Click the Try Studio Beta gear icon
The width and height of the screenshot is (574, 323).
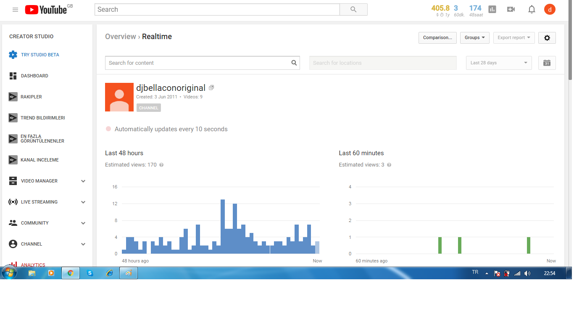[13, 55]
